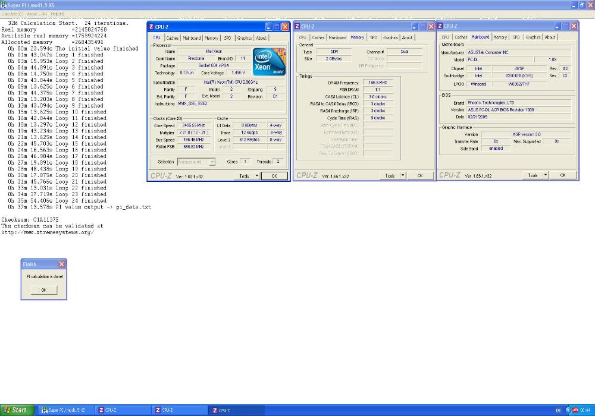
Task: Select Graphics tab in CPU-Z Memory window
Action: point(390,37)
